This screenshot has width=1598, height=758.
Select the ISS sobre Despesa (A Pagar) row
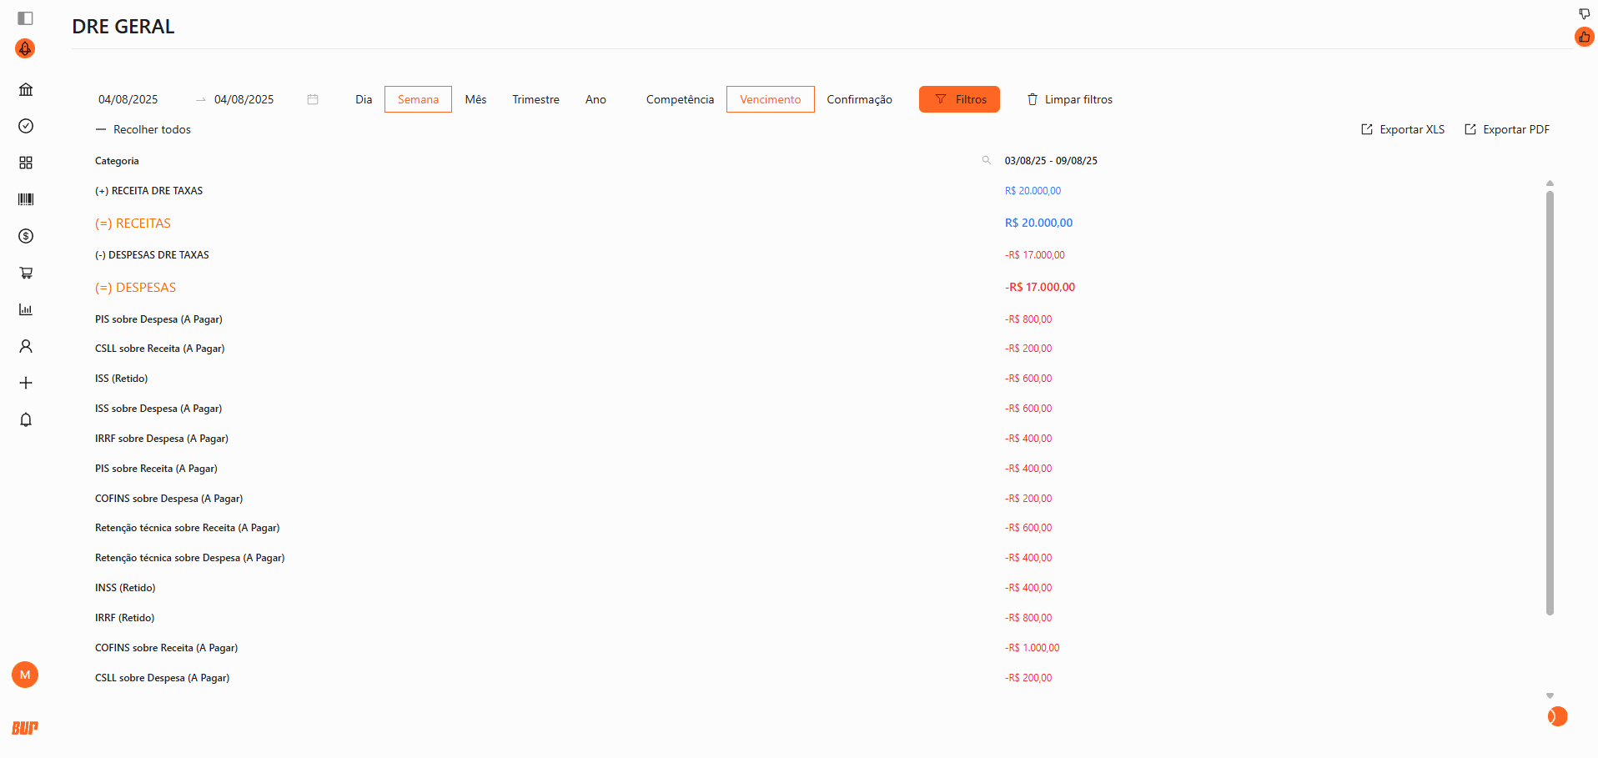pyautogui.click(x=820, y=409)
